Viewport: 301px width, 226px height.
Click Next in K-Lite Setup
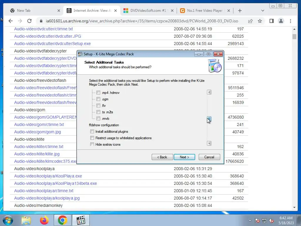click(x=184, y=157)
